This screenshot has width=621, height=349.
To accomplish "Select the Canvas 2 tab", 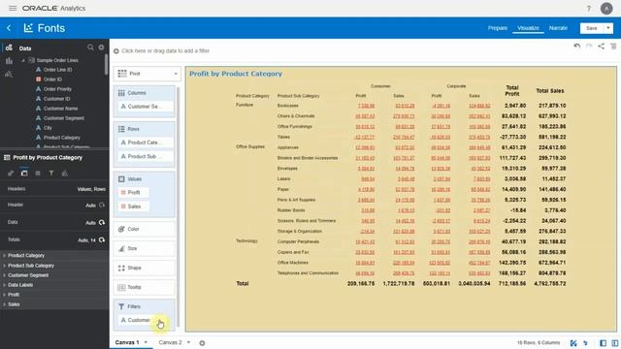I will point(171,342).
